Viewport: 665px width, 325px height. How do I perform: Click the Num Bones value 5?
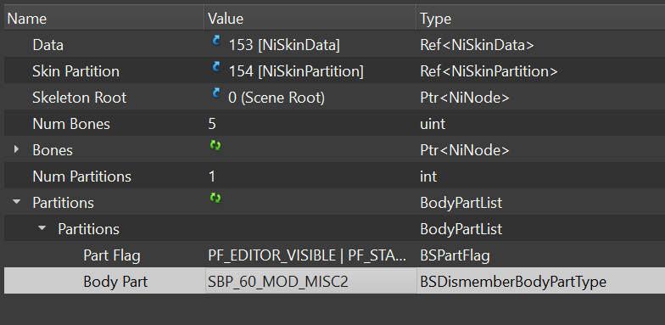[212, 124]
